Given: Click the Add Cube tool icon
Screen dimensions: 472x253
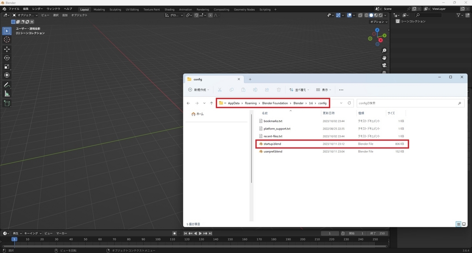Looking at the screenshot, I should click(x=7, y=103).
